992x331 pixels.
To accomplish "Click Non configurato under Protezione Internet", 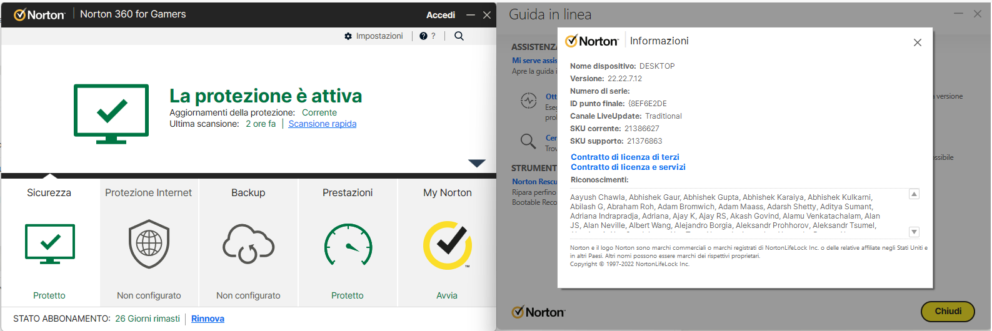I will 149,295.
